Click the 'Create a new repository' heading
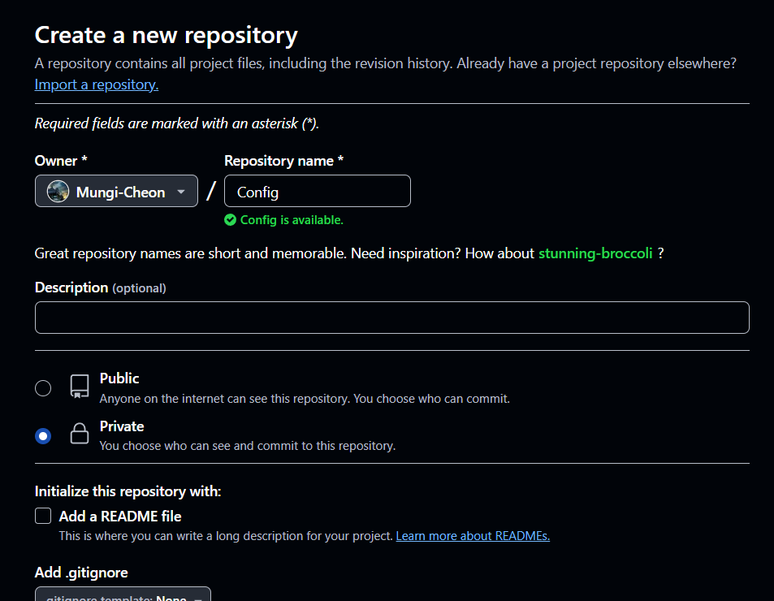Image resolution: width=774 pixels, height=601 pixels. coord(166,35)
